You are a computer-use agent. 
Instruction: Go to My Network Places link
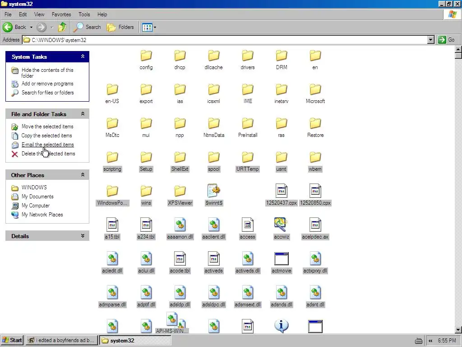[x=42, y=215]
